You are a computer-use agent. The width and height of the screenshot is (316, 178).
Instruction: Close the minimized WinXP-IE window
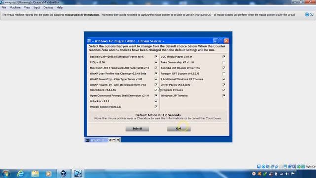[118, 140]
